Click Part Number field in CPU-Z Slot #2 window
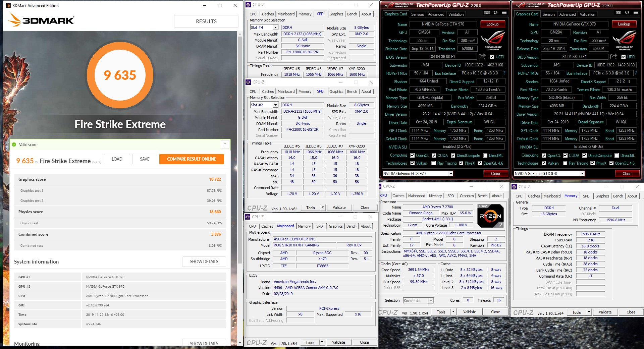This screenshot has width=644, height=349. [302, 129]
